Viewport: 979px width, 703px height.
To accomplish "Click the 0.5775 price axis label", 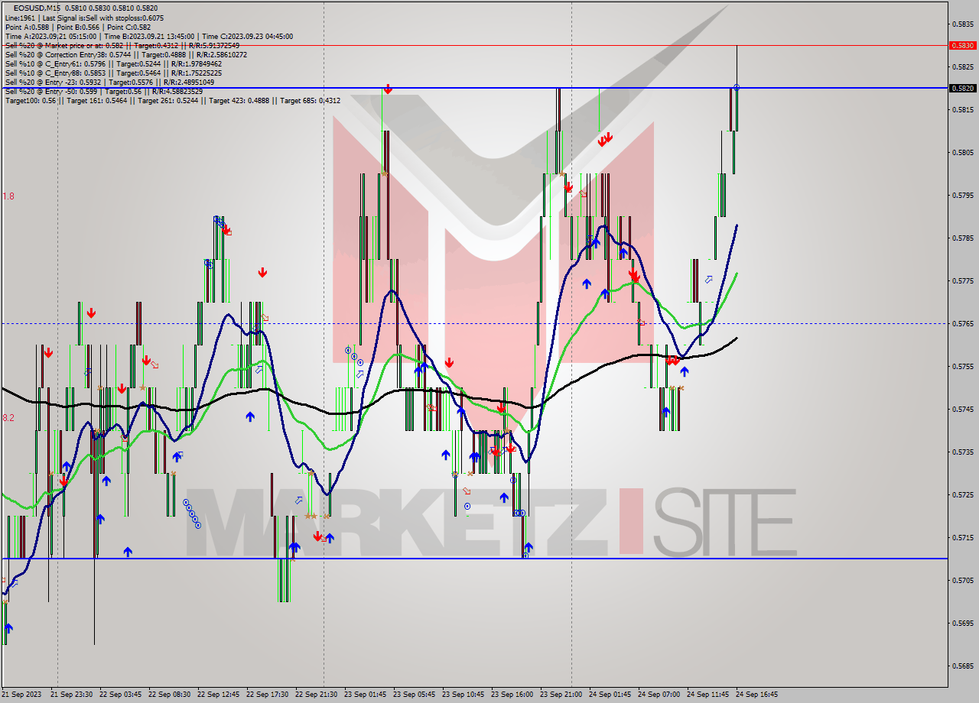I will (962, 280).
